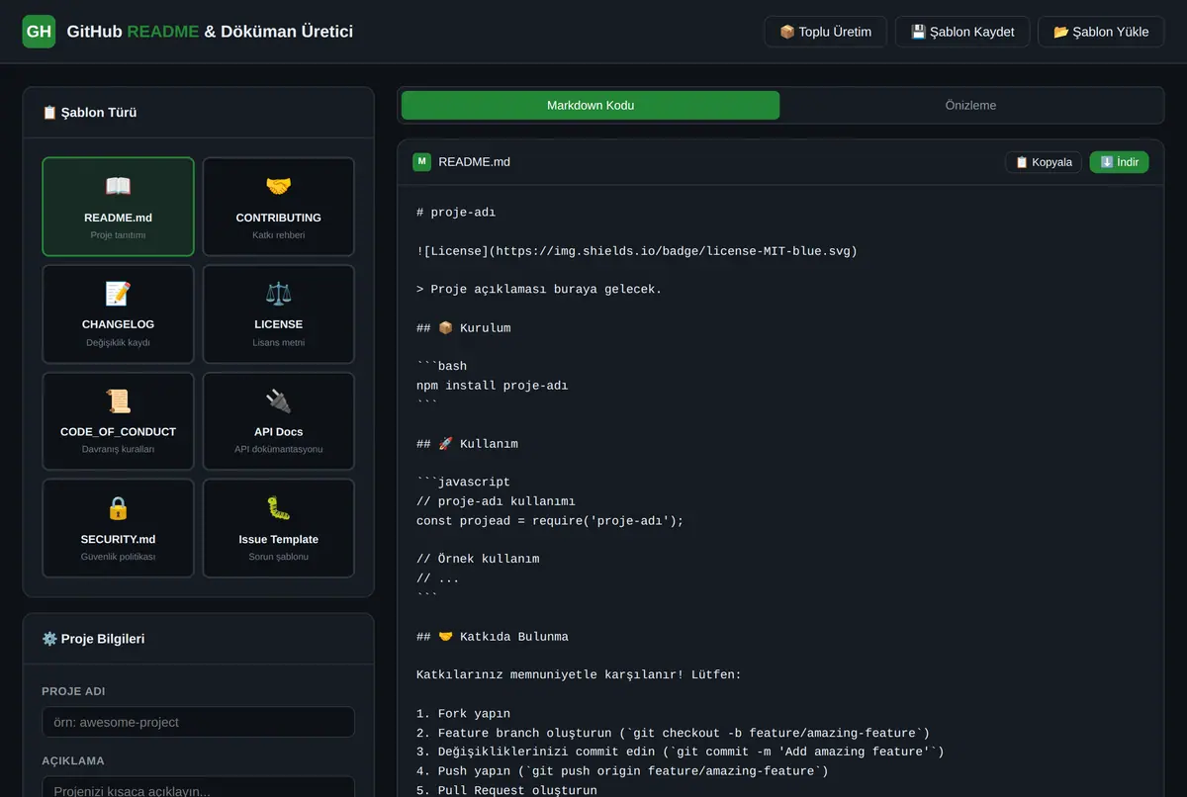Click the Proje Bilgileri gear icon
1187x797 pixels.
(x=49, y=639)
